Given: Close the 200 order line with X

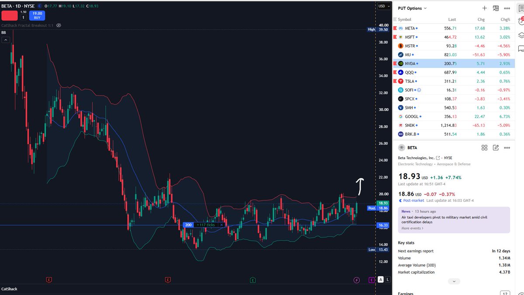Looking at the screenshot, I should [221, 225].
